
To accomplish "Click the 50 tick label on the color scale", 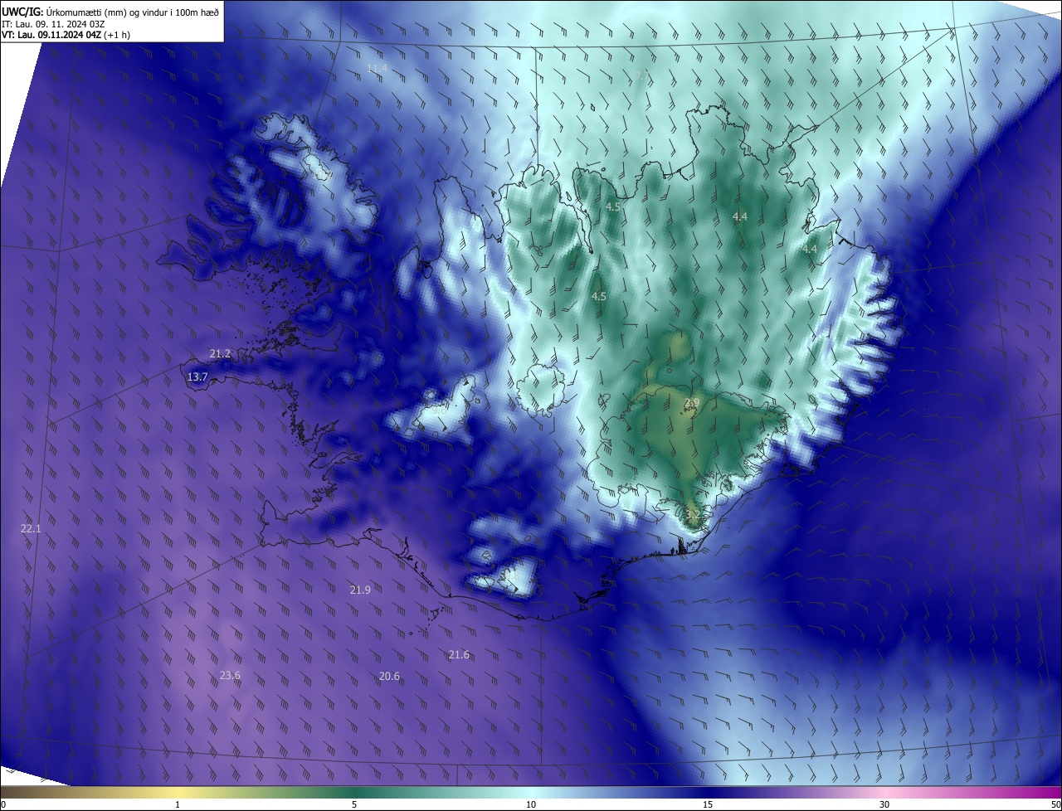I will 1055,804.
